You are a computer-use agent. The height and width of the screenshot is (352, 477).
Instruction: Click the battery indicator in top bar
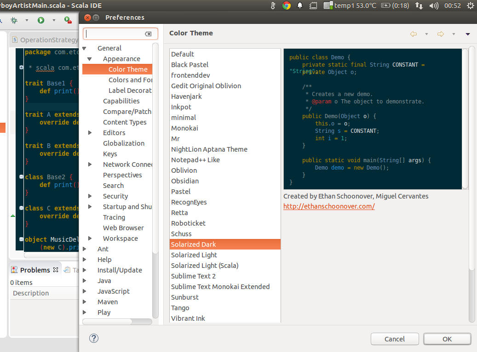(395, 6)
